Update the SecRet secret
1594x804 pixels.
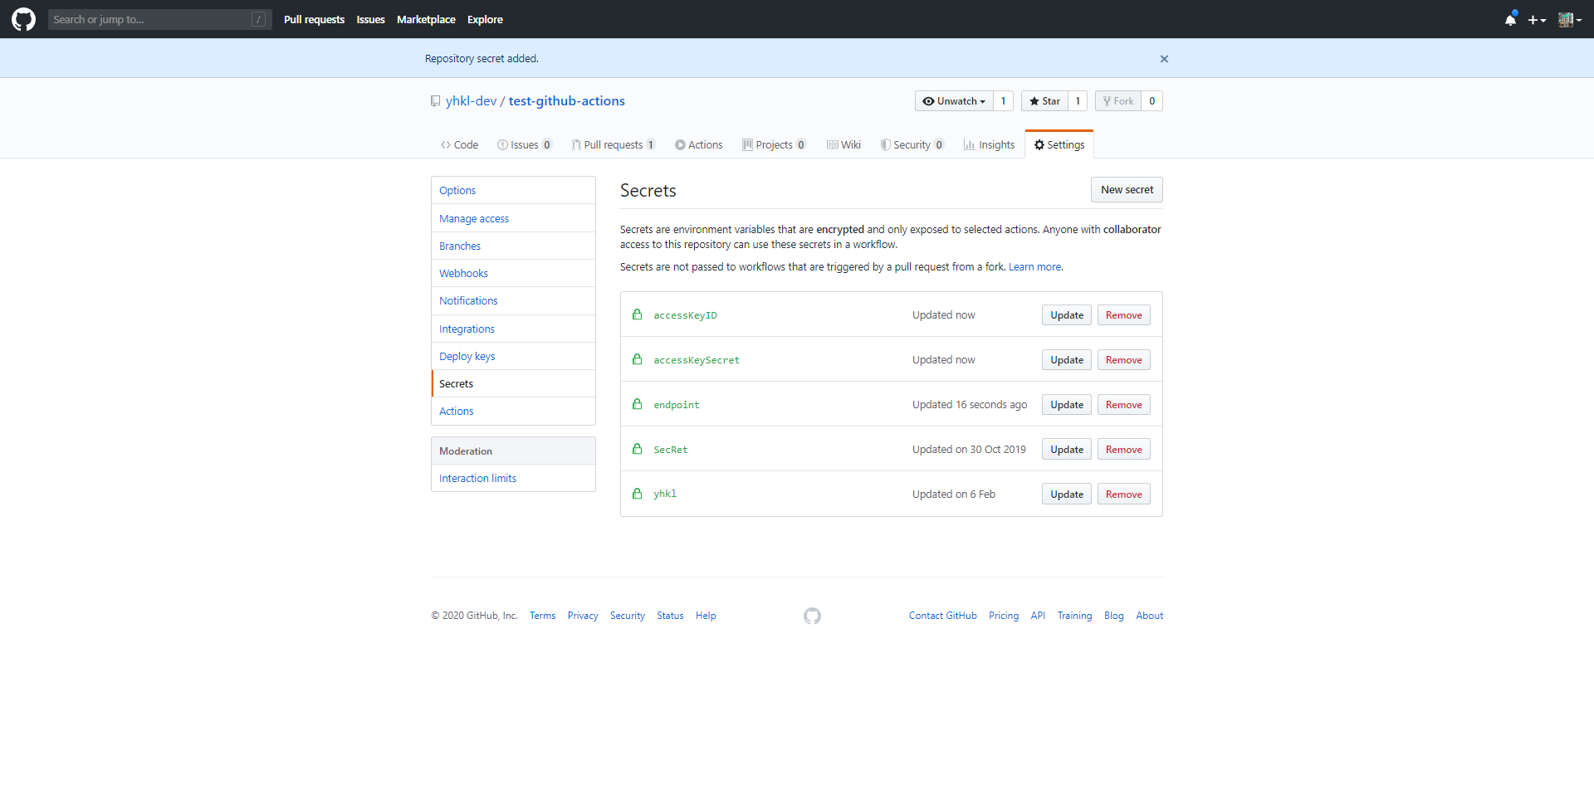tap(1067, 450)
